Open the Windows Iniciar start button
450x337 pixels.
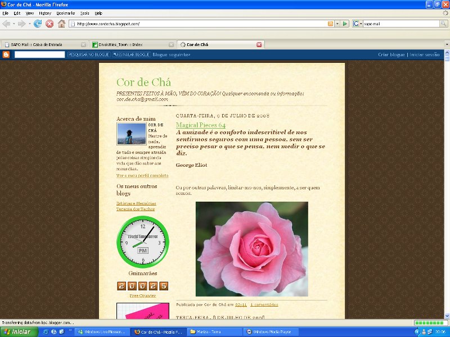19,332
